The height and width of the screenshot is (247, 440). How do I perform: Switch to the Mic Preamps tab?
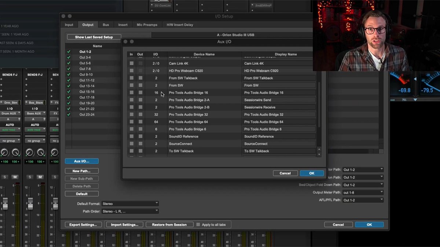pyautogui.click(x=147, y=25)
